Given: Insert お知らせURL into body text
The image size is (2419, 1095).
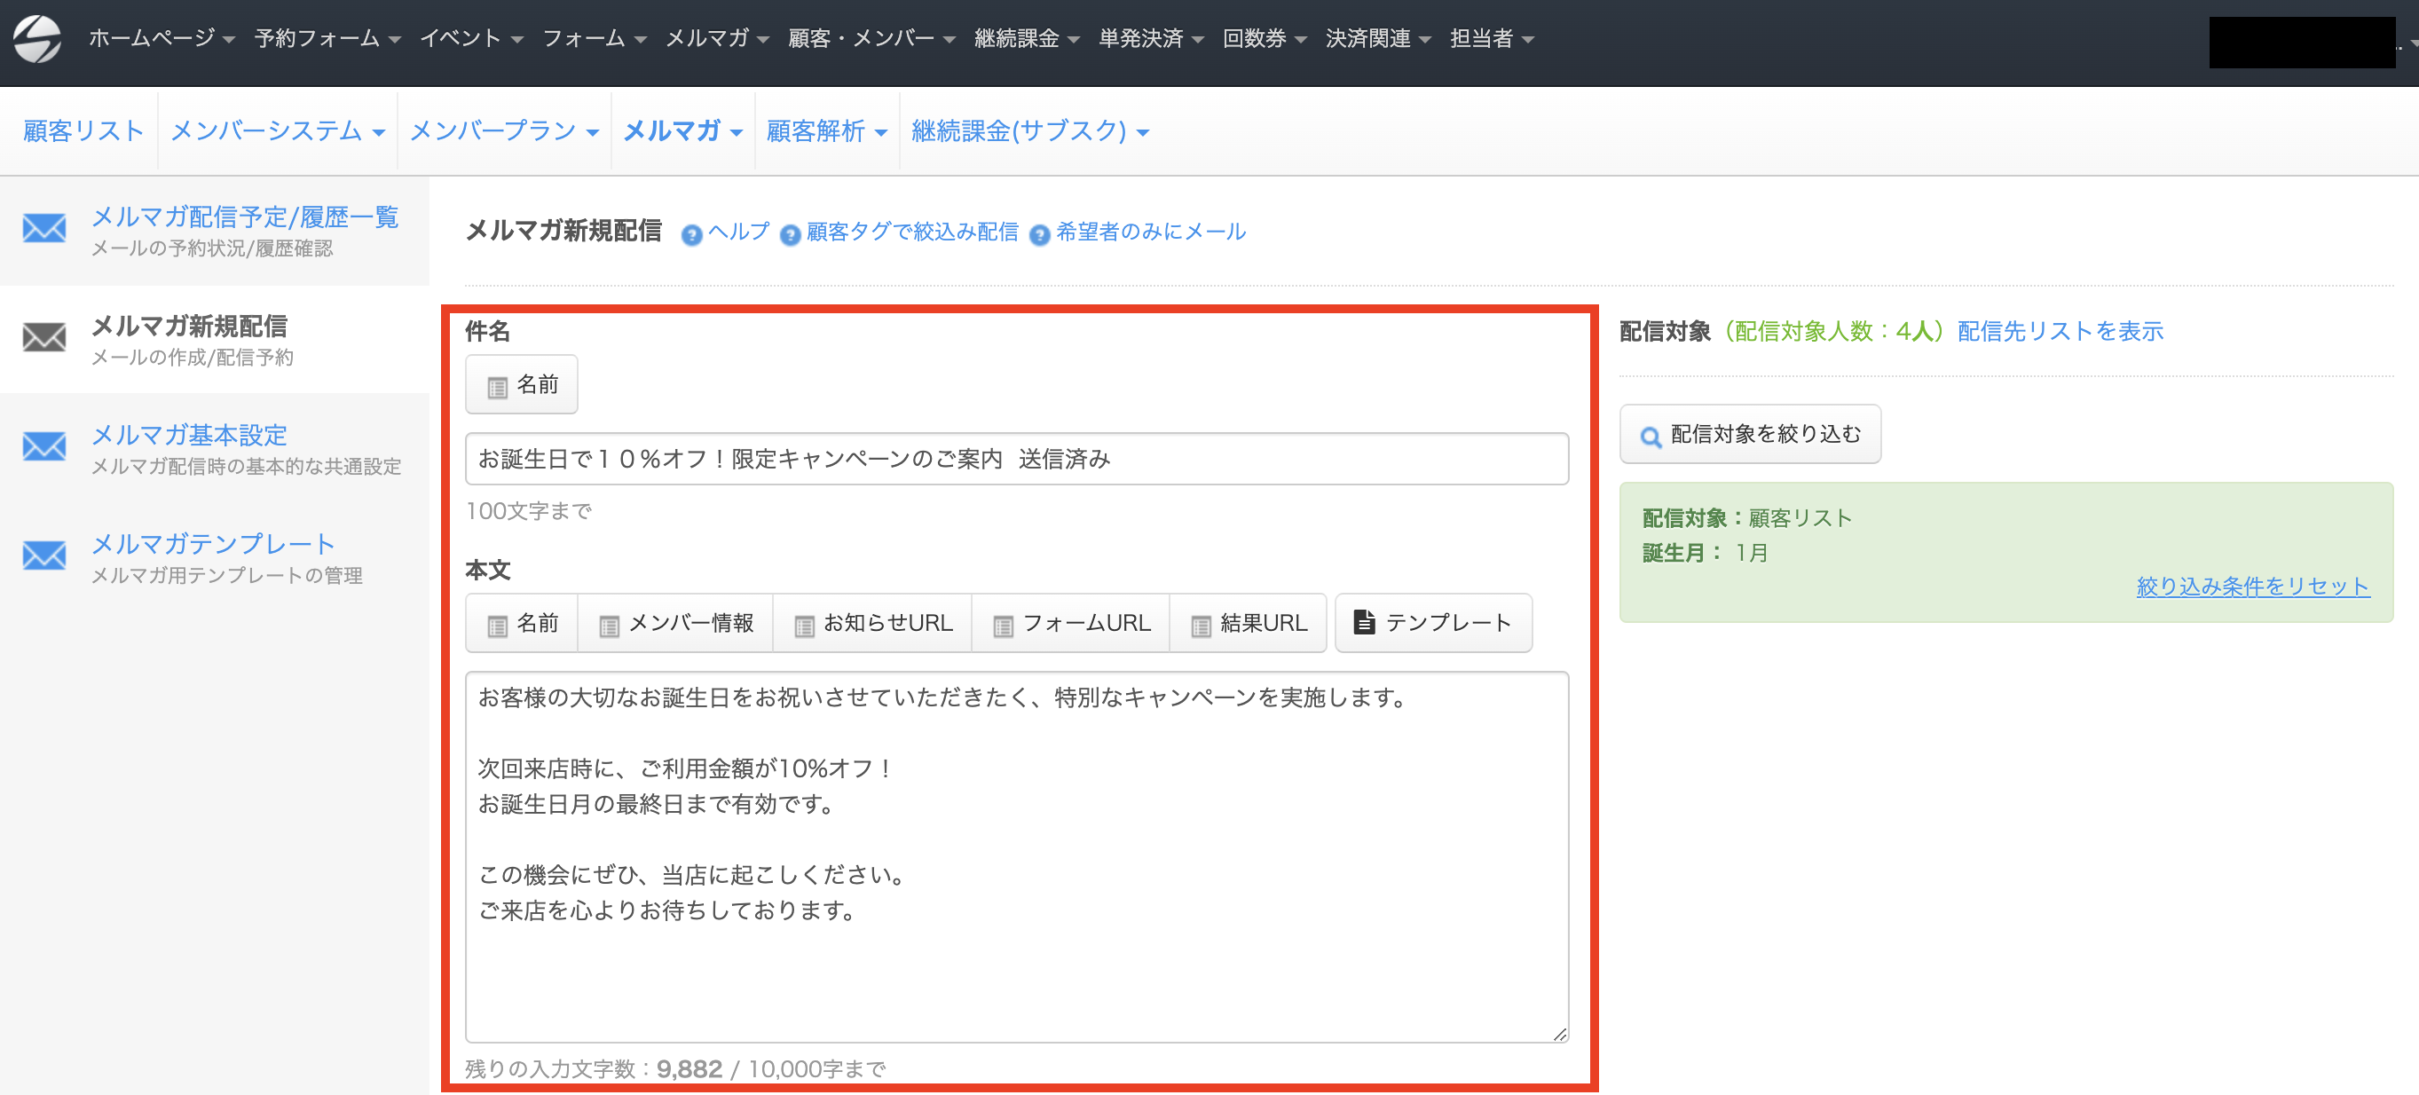Looking at the screenshot, I should tap(873, 623).
